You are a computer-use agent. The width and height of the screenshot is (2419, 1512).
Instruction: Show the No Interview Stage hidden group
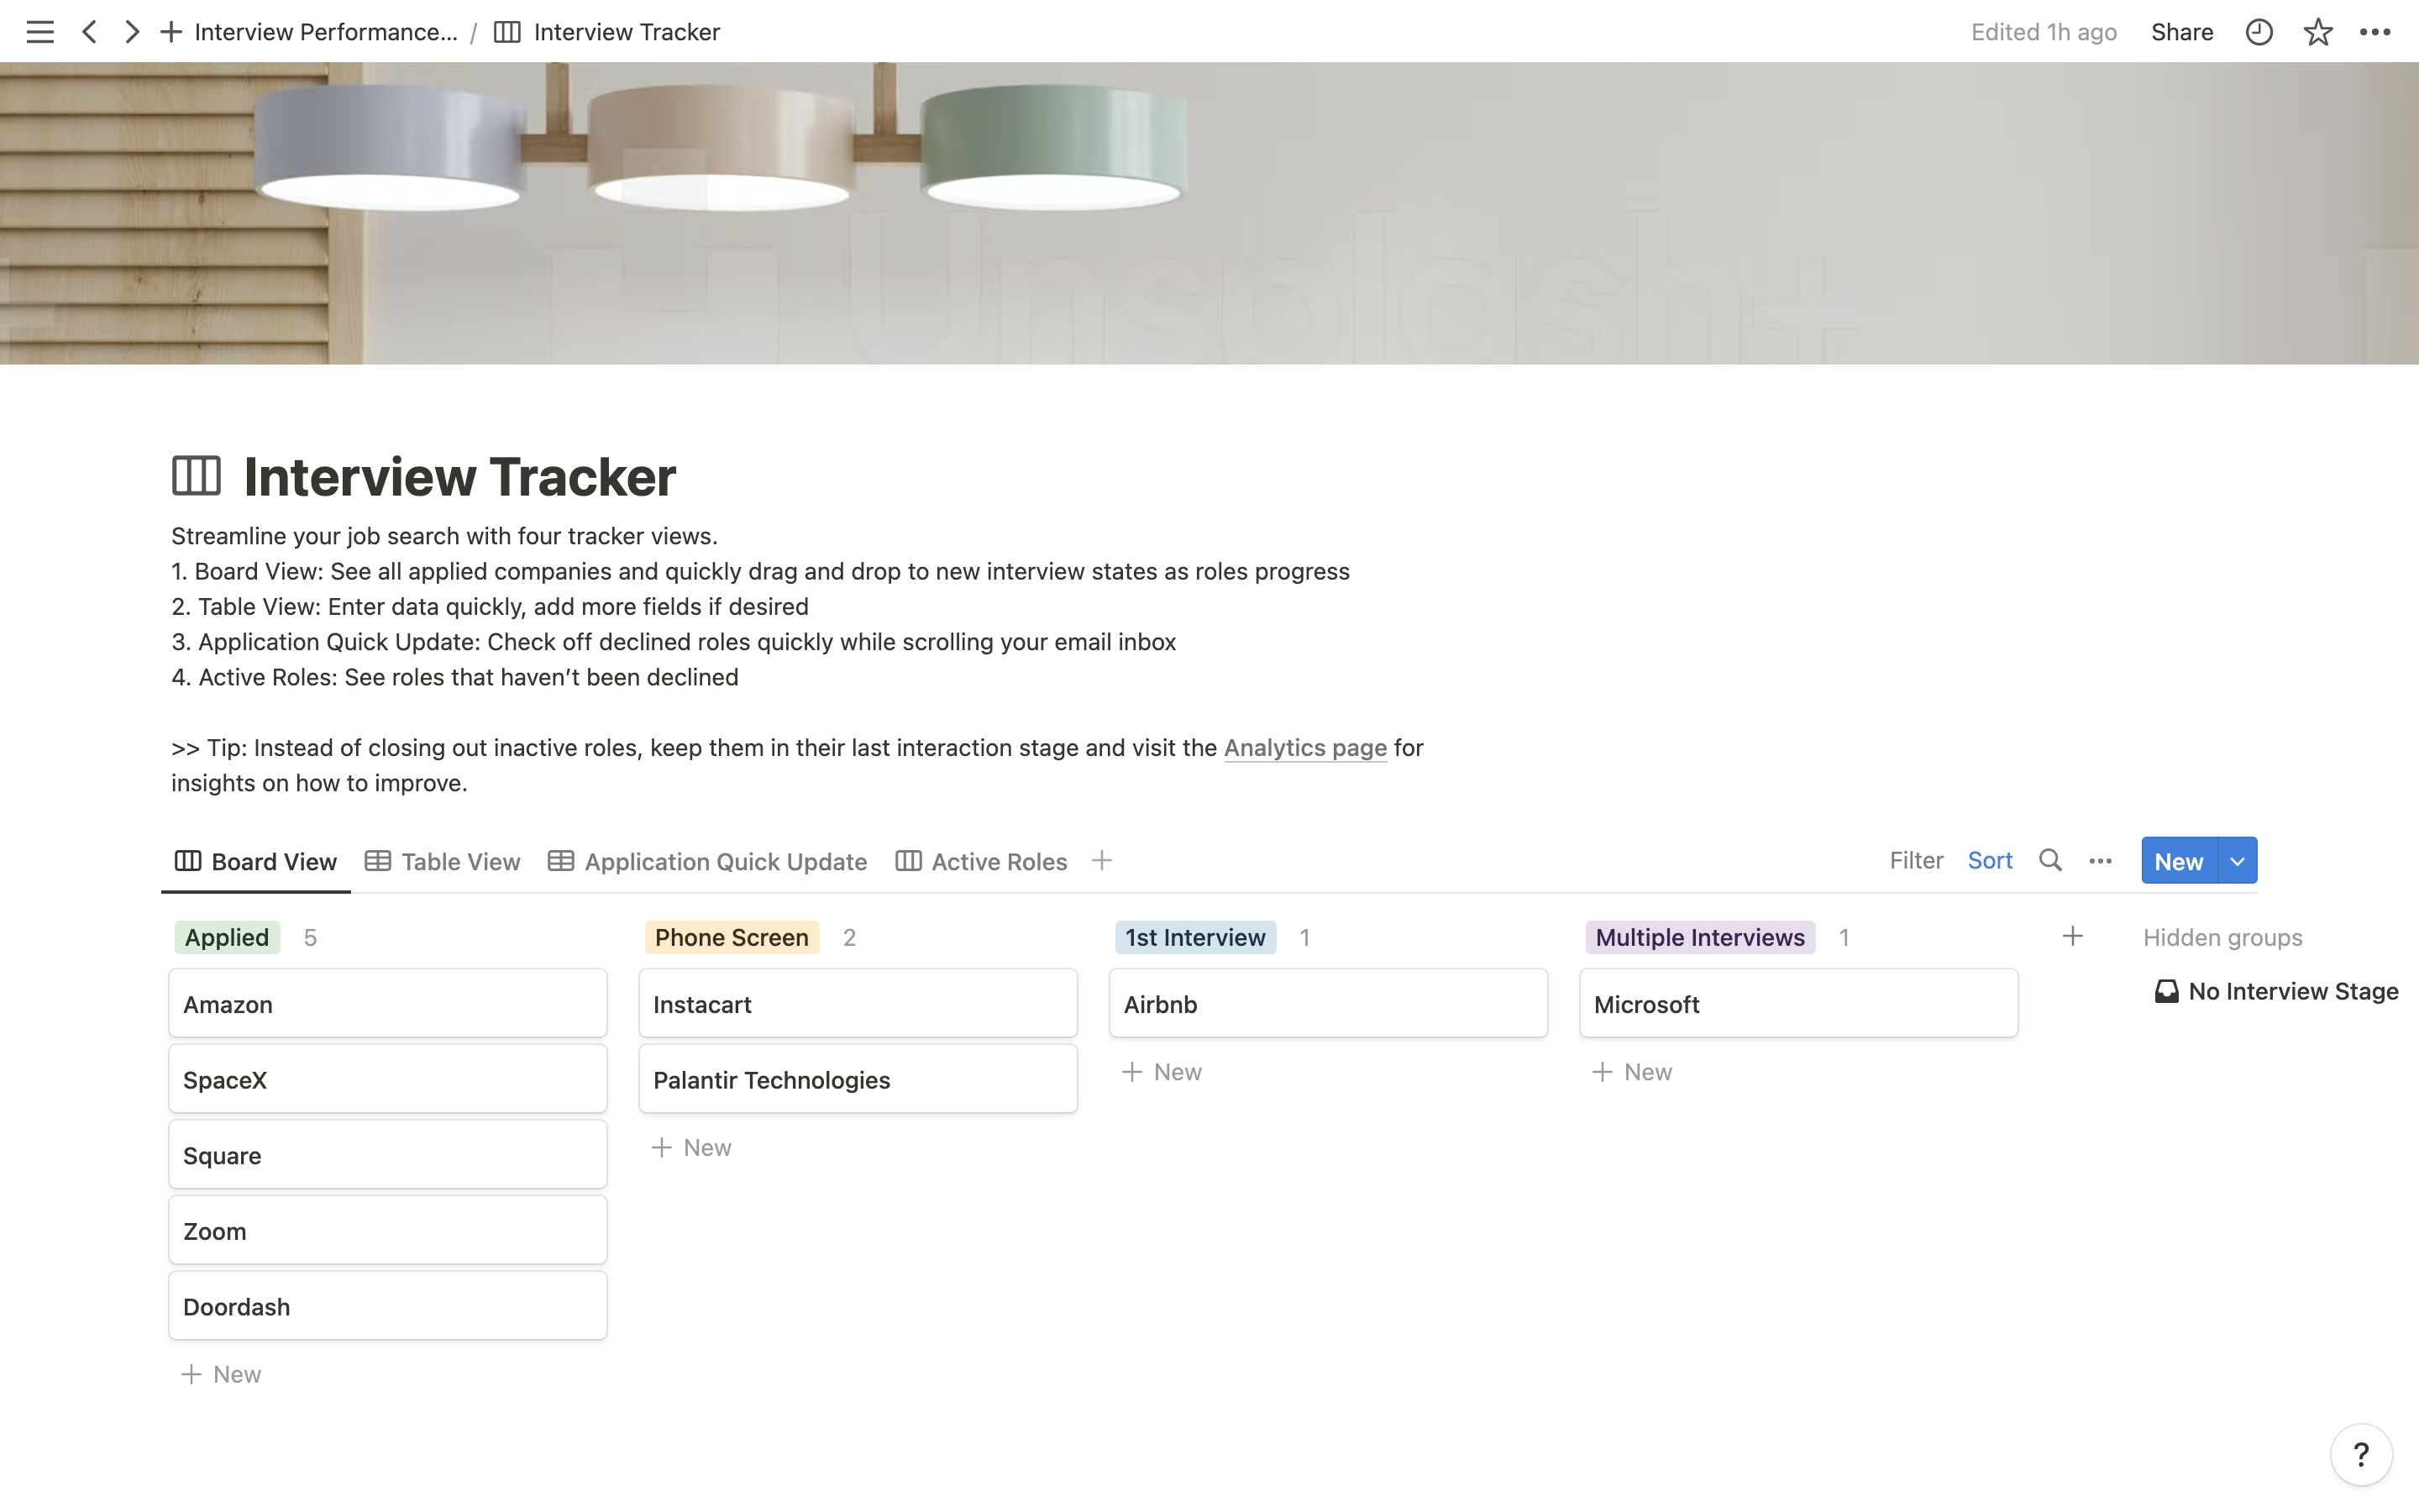coord(2276,991)
